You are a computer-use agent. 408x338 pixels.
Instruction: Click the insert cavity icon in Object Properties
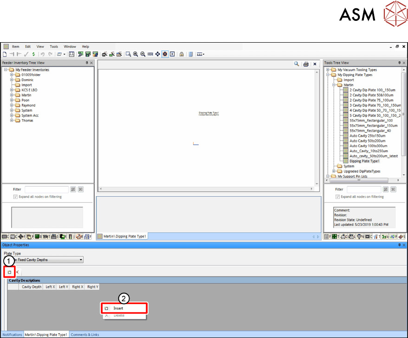9,272
